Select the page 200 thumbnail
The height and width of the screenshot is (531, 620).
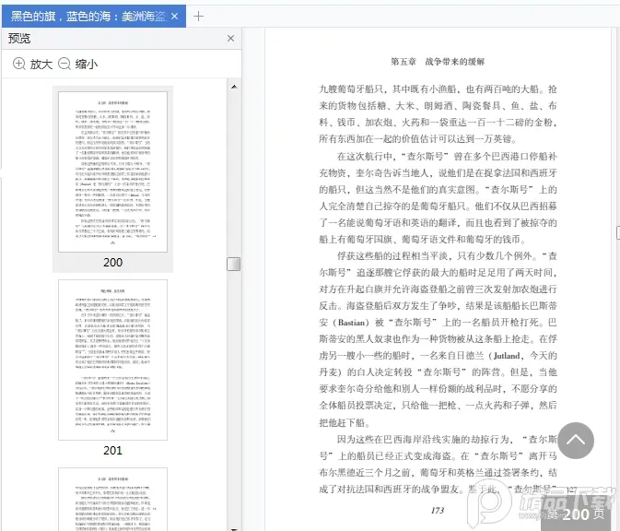pyautogui.click(x=112, y=171)
